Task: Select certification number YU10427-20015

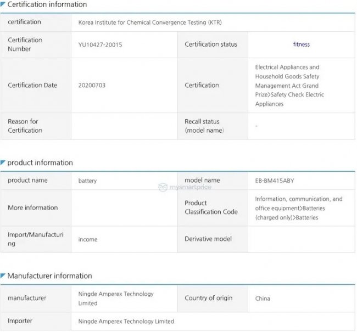Action: pos(100,45)
